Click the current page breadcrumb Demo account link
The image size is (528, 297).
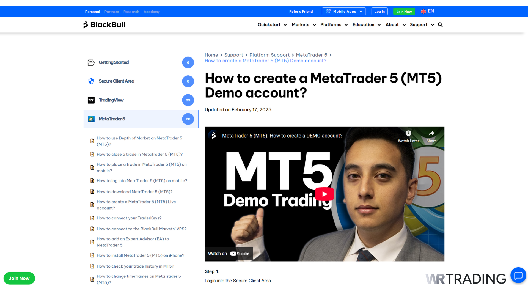(x=265, y=61)
